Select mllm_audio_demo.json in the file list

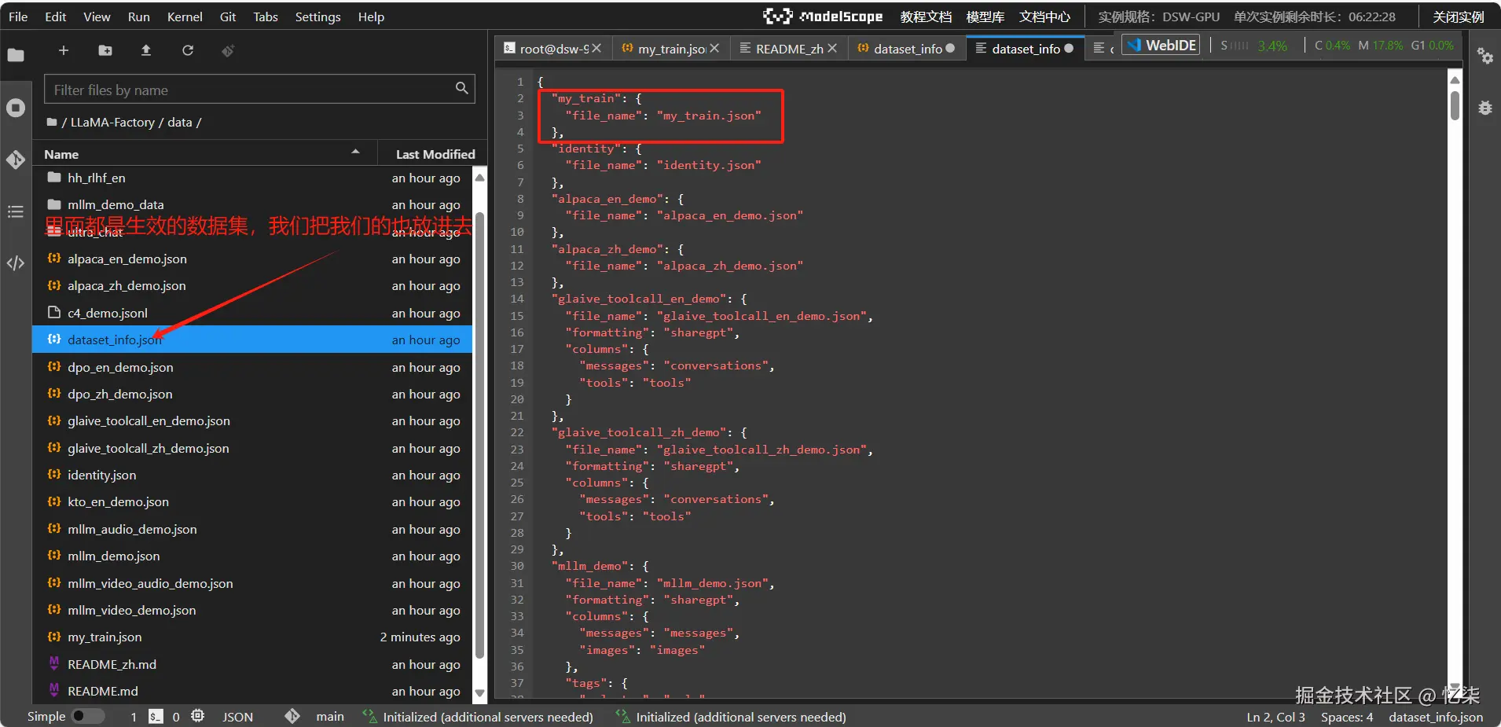click(x=251, y=529)
